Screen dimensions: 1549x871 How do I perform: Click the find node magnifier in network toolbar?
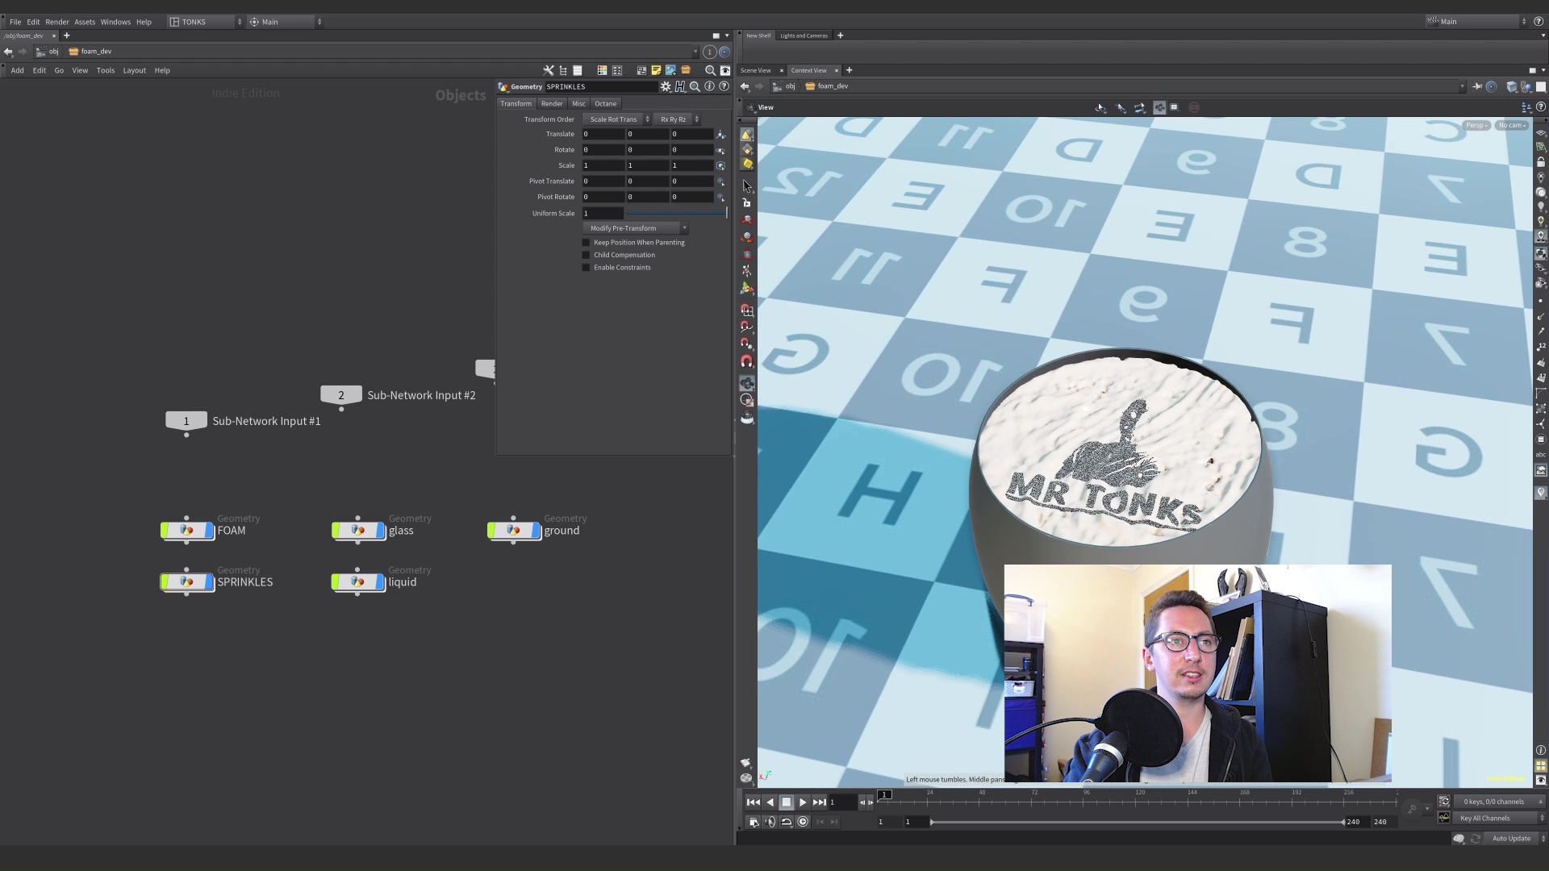pyautogui.click(x=710, y=70)
